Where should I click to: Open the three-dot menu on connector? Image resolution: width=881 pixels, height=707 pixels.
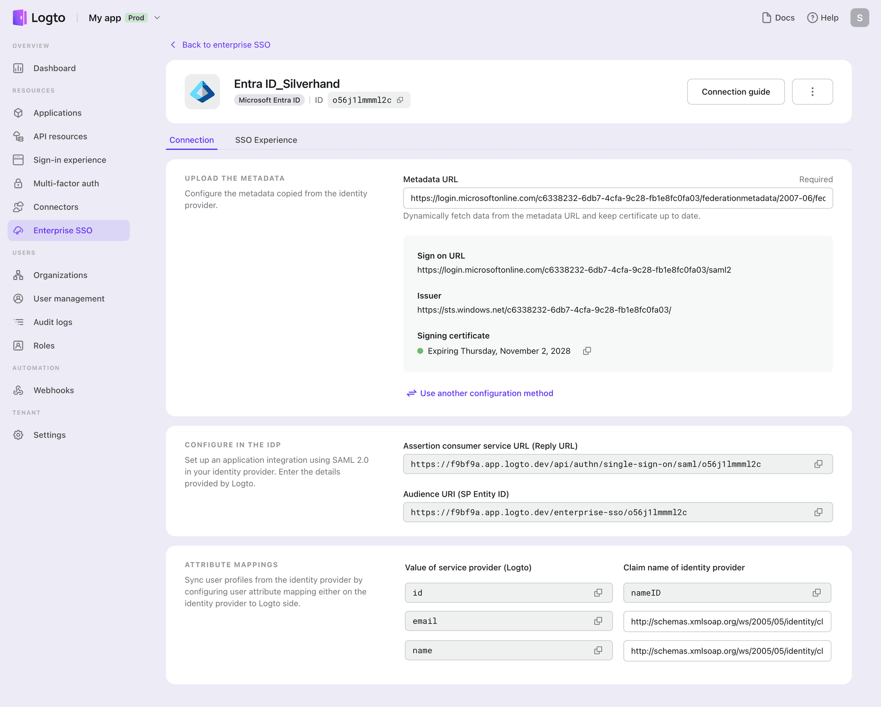pos(813,92)
